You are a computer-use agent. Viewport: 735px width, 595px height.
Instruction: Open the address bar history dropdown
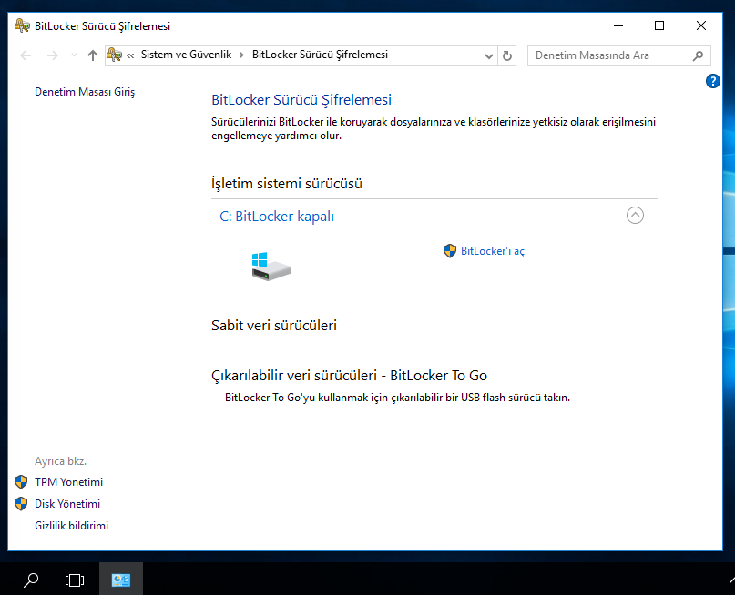pyautogui.click(x=489, y=55)
